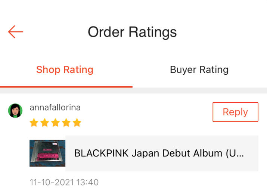This screenshot has height=196, width=267.
Task: Click the annafallorina username
Action: pos(55,108)
